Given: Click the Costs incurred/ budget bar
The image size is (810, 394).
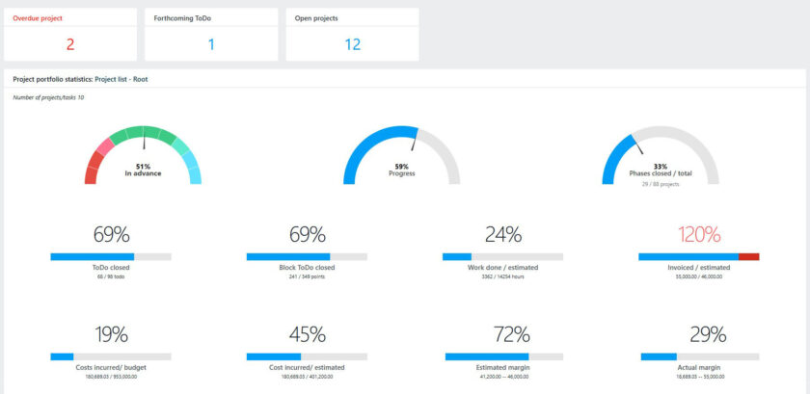Looking at the screenshot, I should (x=111, y=356).
